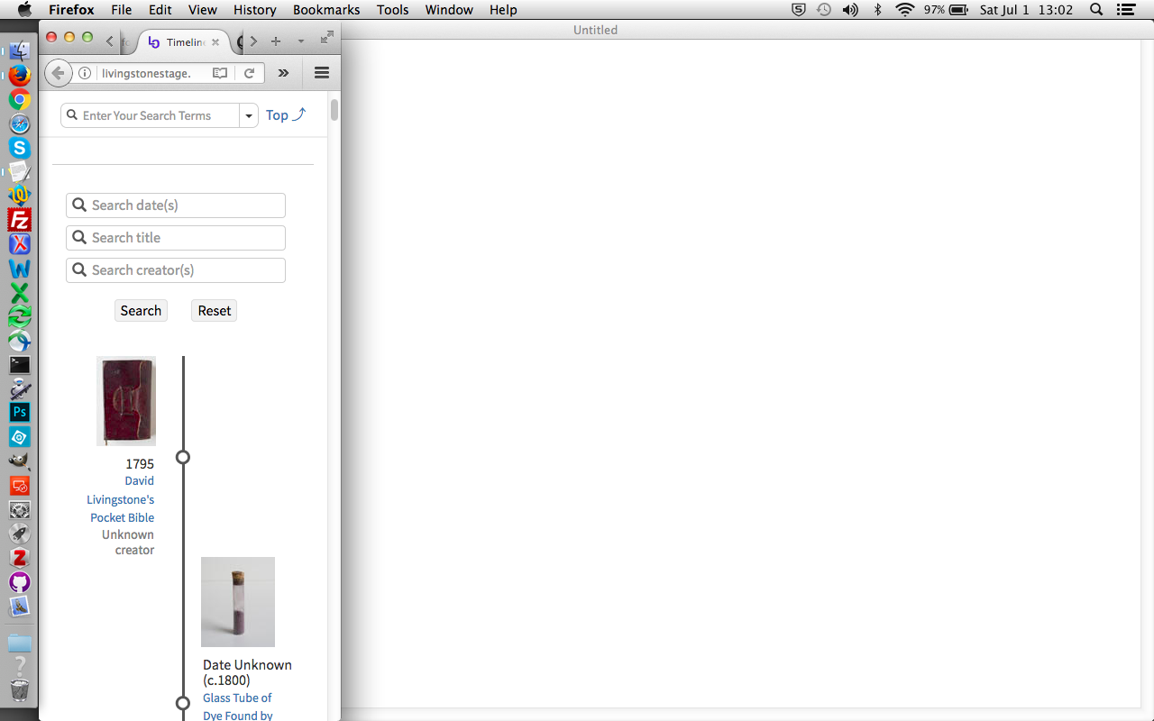Open search options dropdown arrow
Screen dimensions: 1154x721
pyautogui.click(x=249, y=115)
